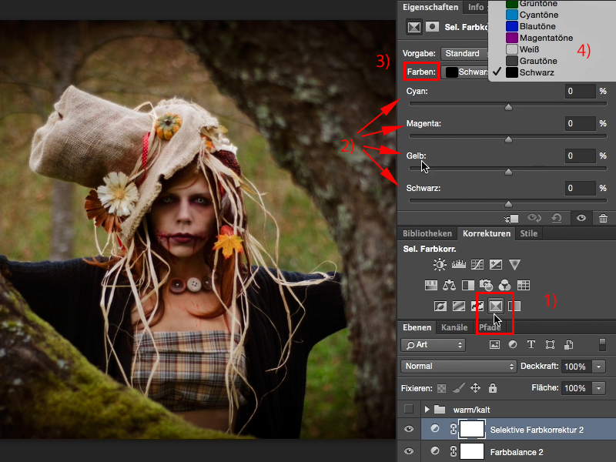Image resolution: width=616 pixels, height=462 pixels.
Task: Click the Cyan slider handle
Action: pyautogui.click(x=508, y=107)
